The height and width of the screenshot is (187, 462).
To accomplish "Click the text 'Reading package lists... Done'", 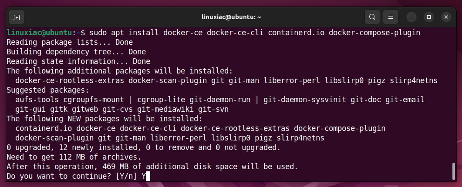I will click(x=70, y=42).
